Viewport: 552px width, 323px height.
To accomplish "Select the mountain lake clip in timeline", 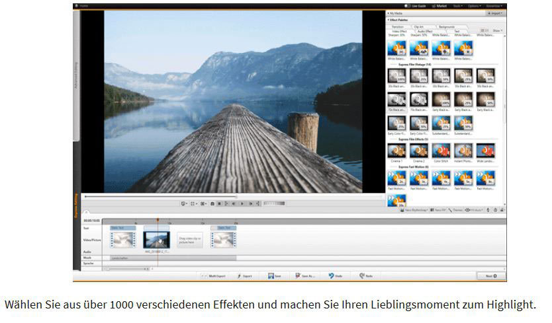I will coord(157,240).
